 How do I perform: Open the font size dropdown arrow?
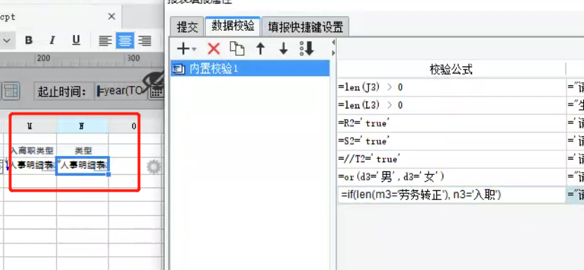pos(7,40)
